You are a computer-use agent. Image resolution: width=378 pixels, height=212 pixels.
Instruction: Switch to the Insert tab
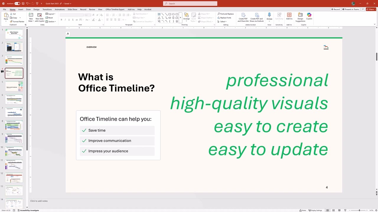point(21,9)
